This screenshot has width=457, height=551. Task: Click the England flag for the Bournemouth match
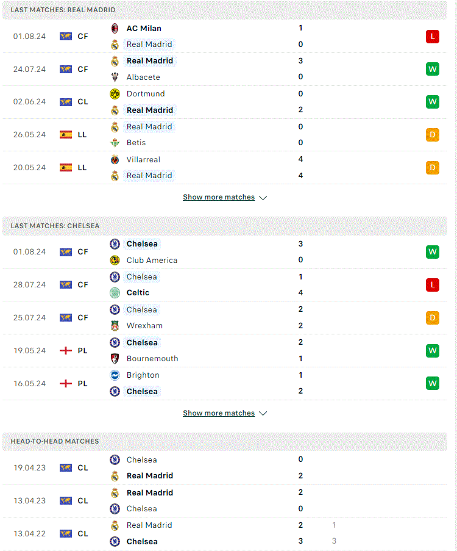click(66, 351)
